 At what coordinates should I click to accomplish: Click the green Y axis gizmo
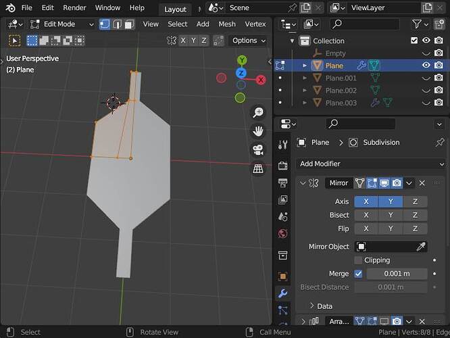(242, 60)
